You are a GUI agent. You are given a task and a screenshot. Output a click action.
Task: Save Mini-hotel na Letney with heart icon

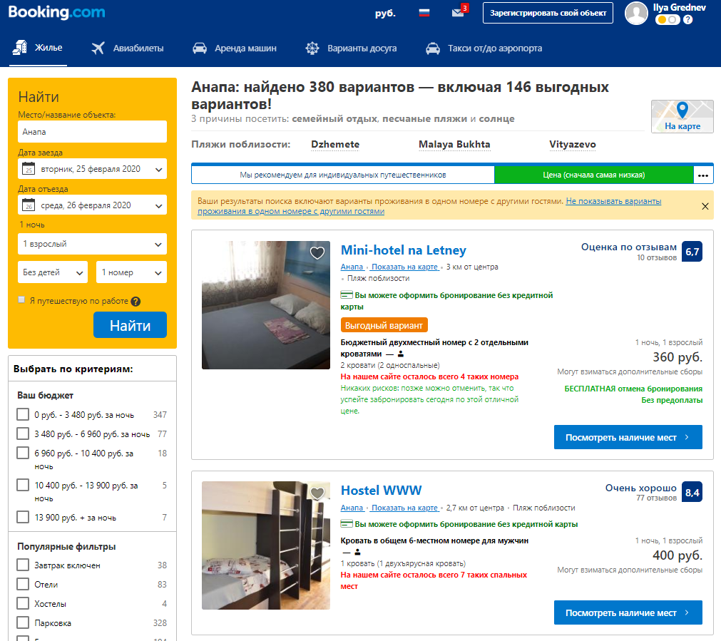pyautogui.click(x=317, y=252)
